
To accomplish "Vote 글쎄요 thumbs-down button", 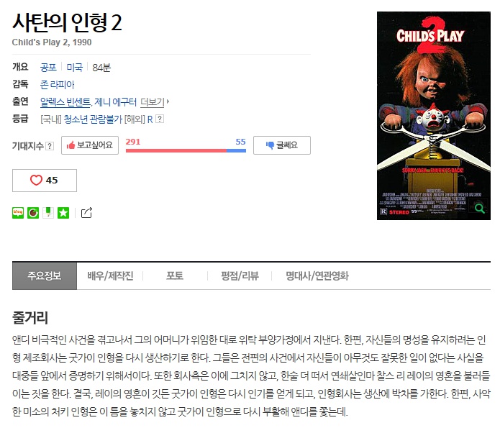I will [282, 145].
